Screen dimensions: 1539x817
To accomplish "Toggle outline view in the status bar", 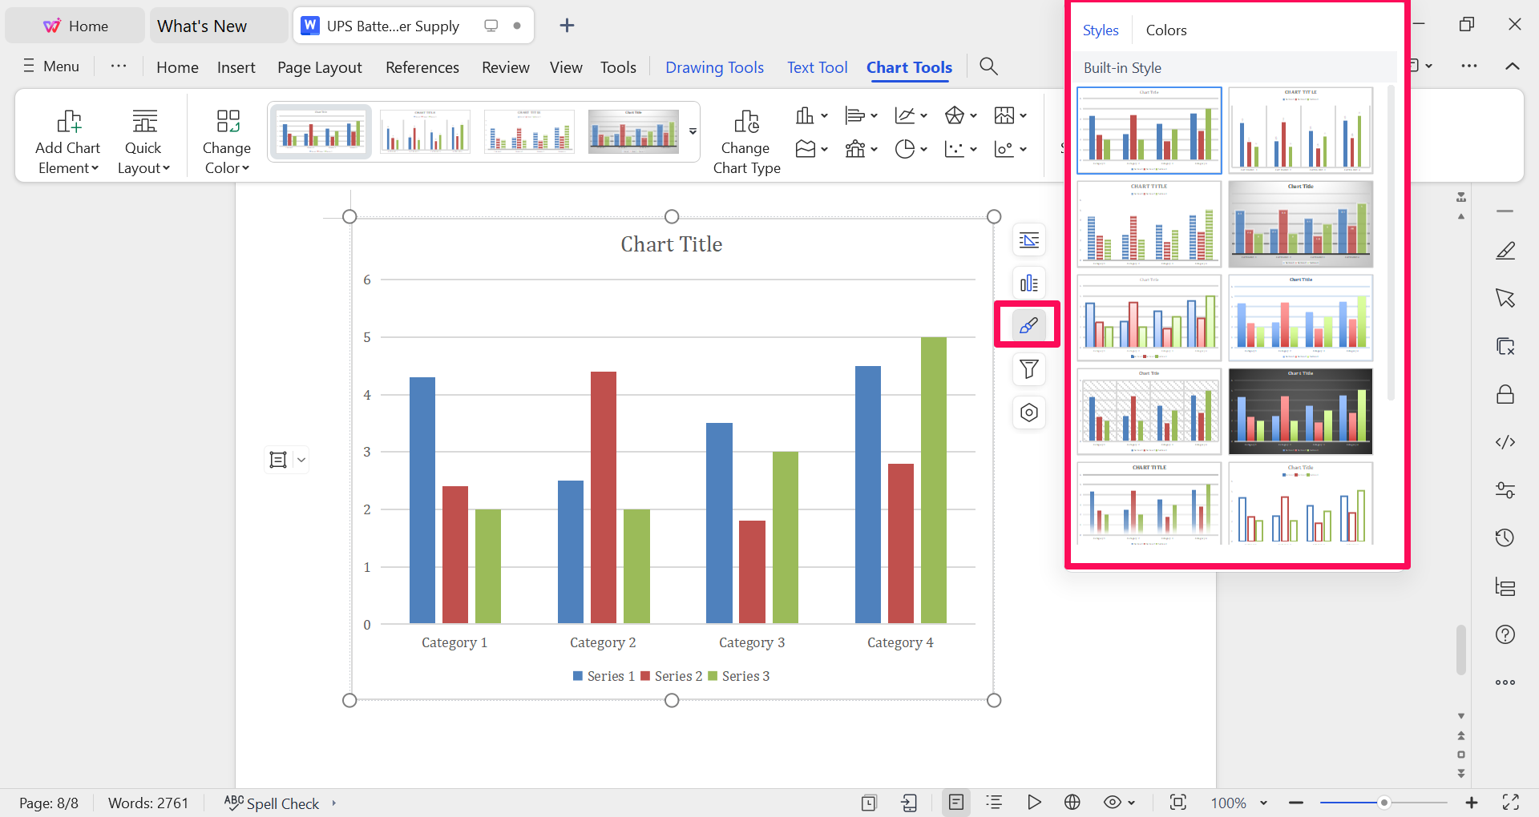I will pyautogui.click(x=994, y=803).
